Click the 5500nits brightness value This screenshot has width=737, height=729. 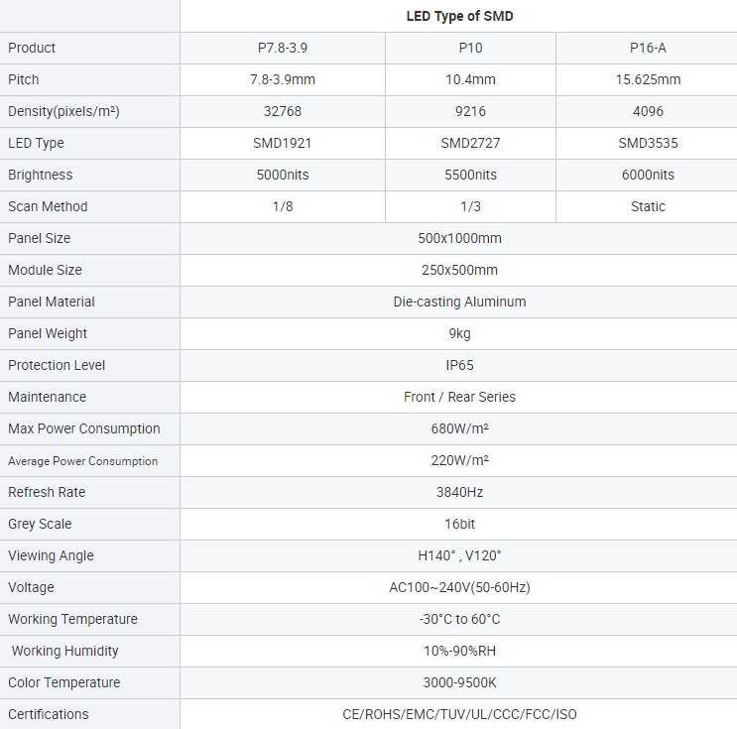tap(470, 175)
